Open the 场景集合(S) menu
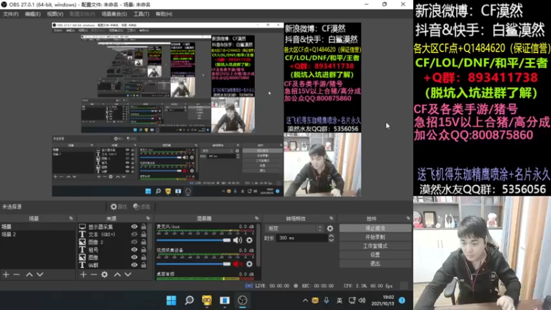 coord(114,14)
